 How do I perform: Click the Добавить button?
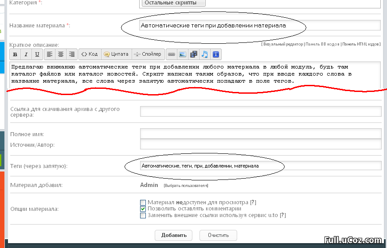(x=173, y=236)
